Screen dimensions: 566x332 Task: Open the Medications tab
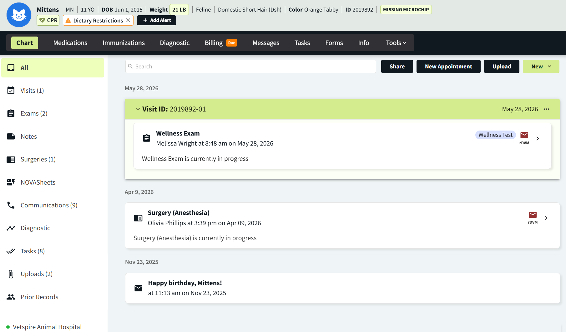[70, 43]
